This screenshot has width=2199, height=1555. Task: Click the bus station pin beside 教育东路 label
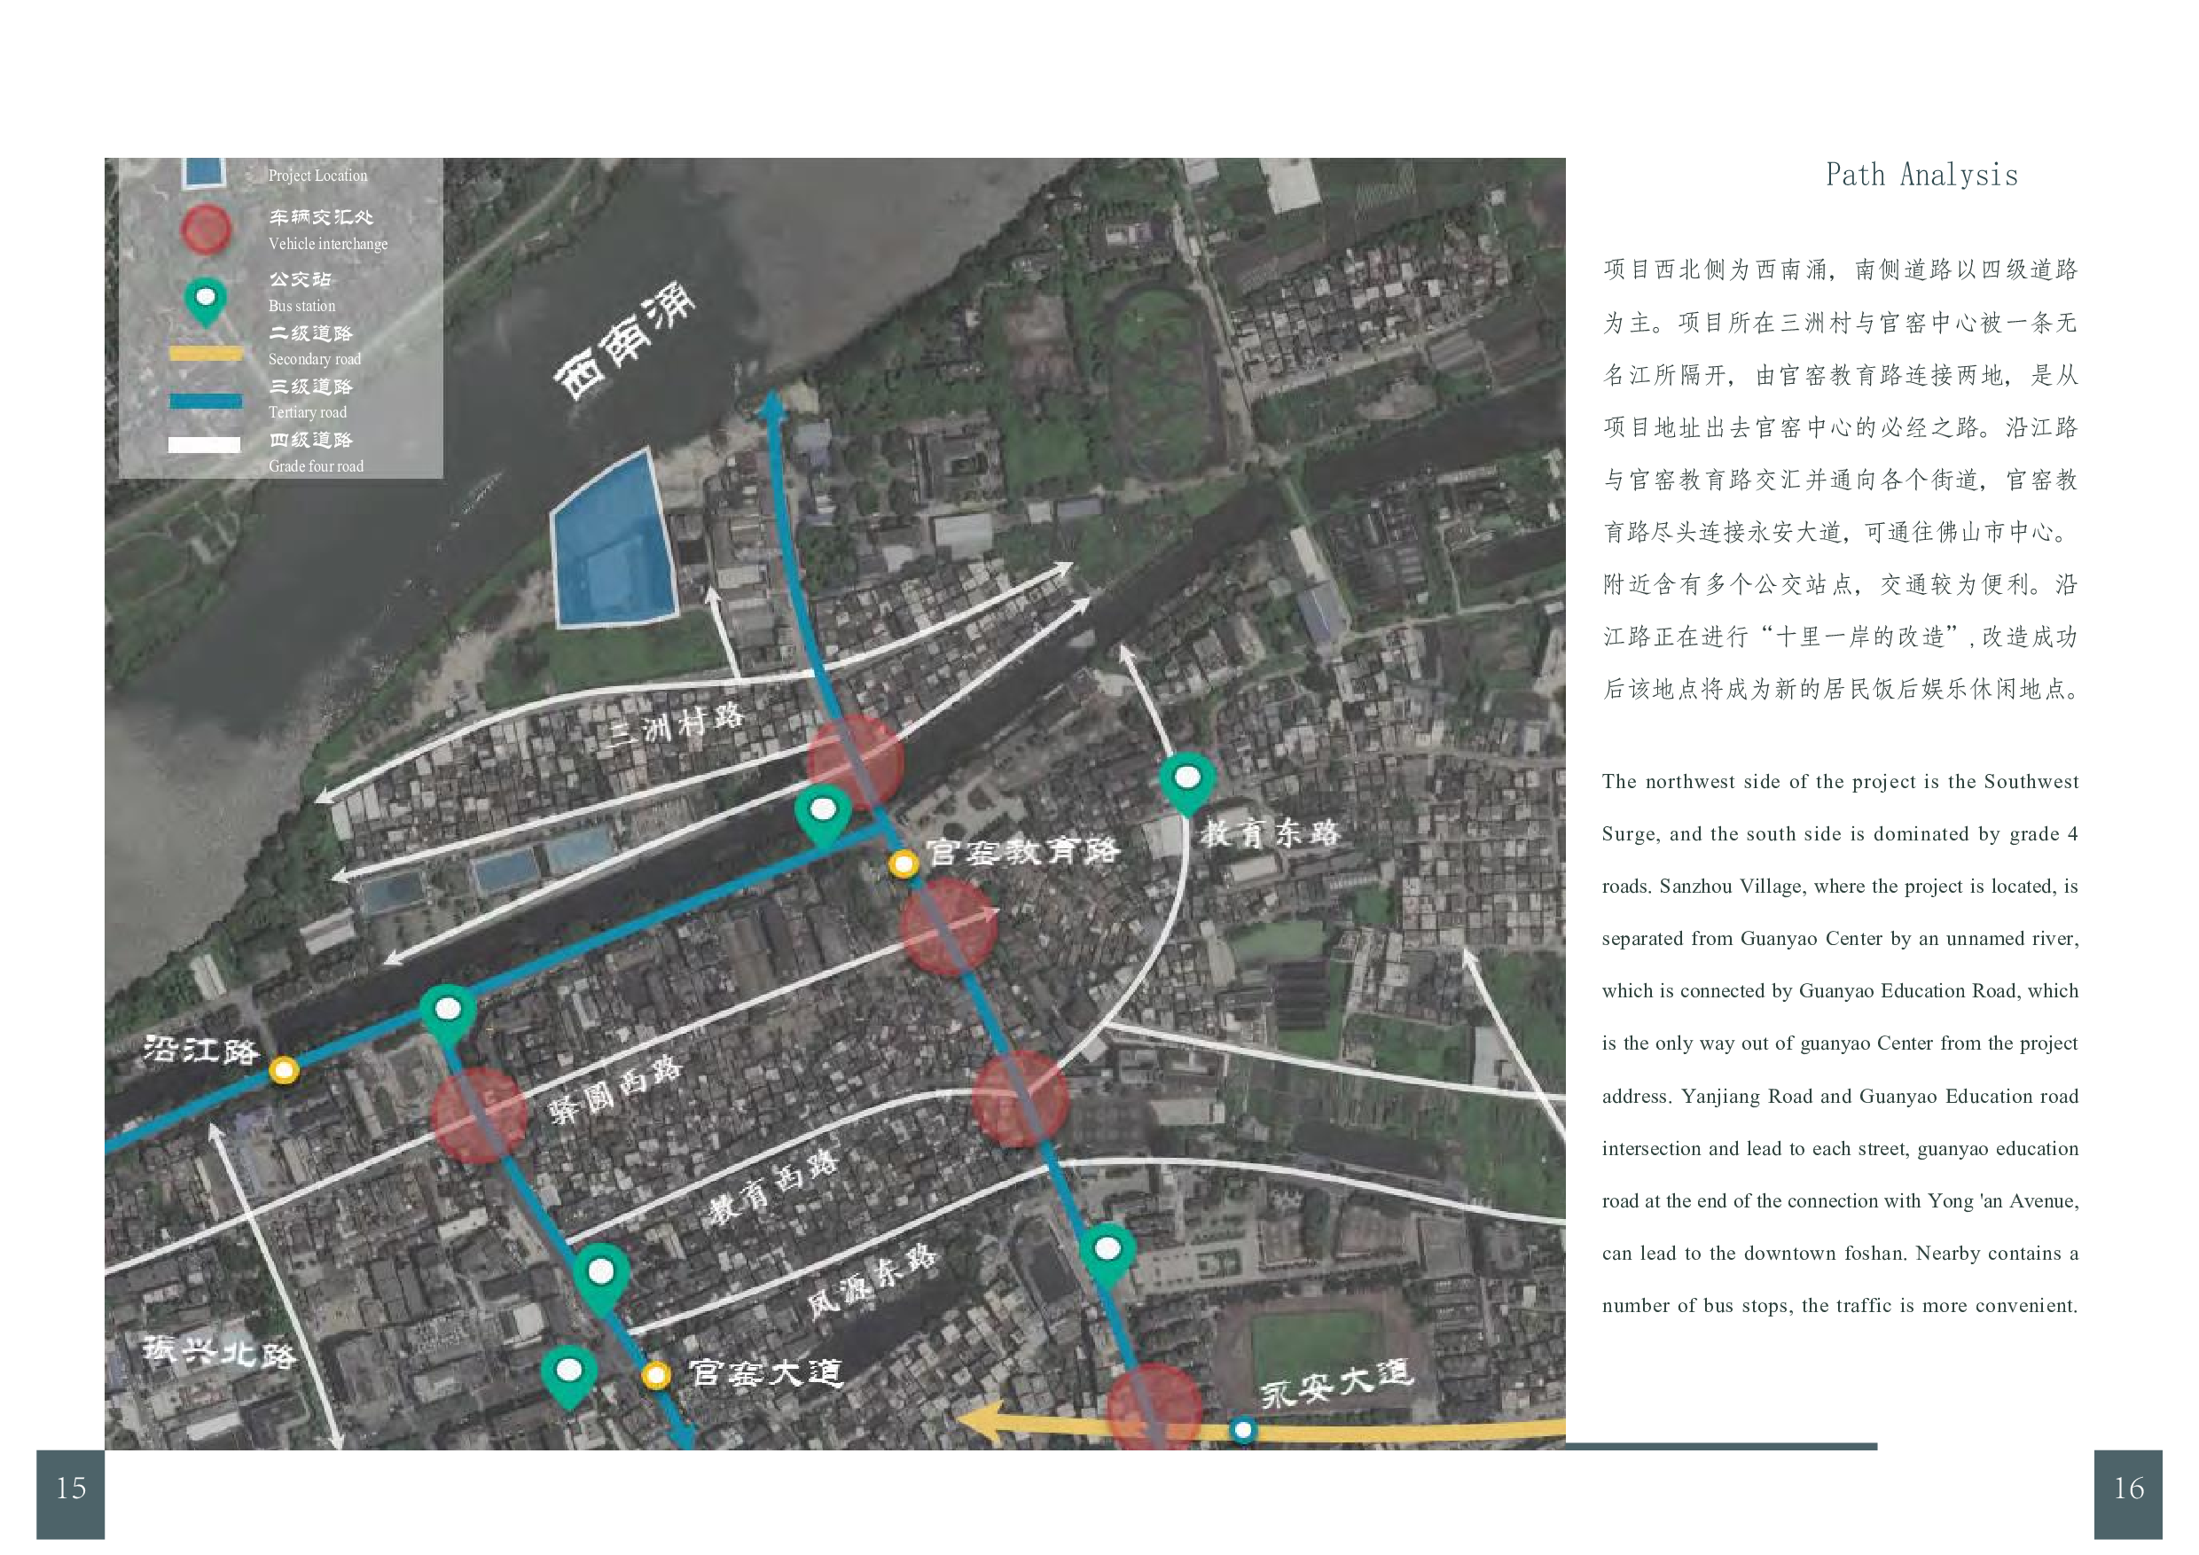(1186, 780)
